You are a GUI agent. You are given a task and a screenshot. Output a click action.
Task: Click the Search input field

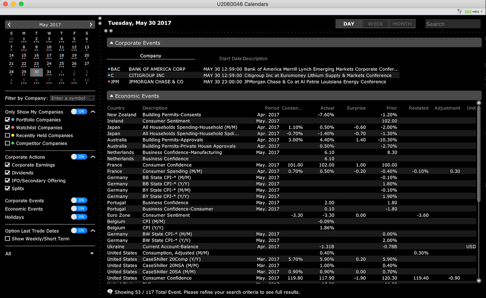tap(453, 24)
